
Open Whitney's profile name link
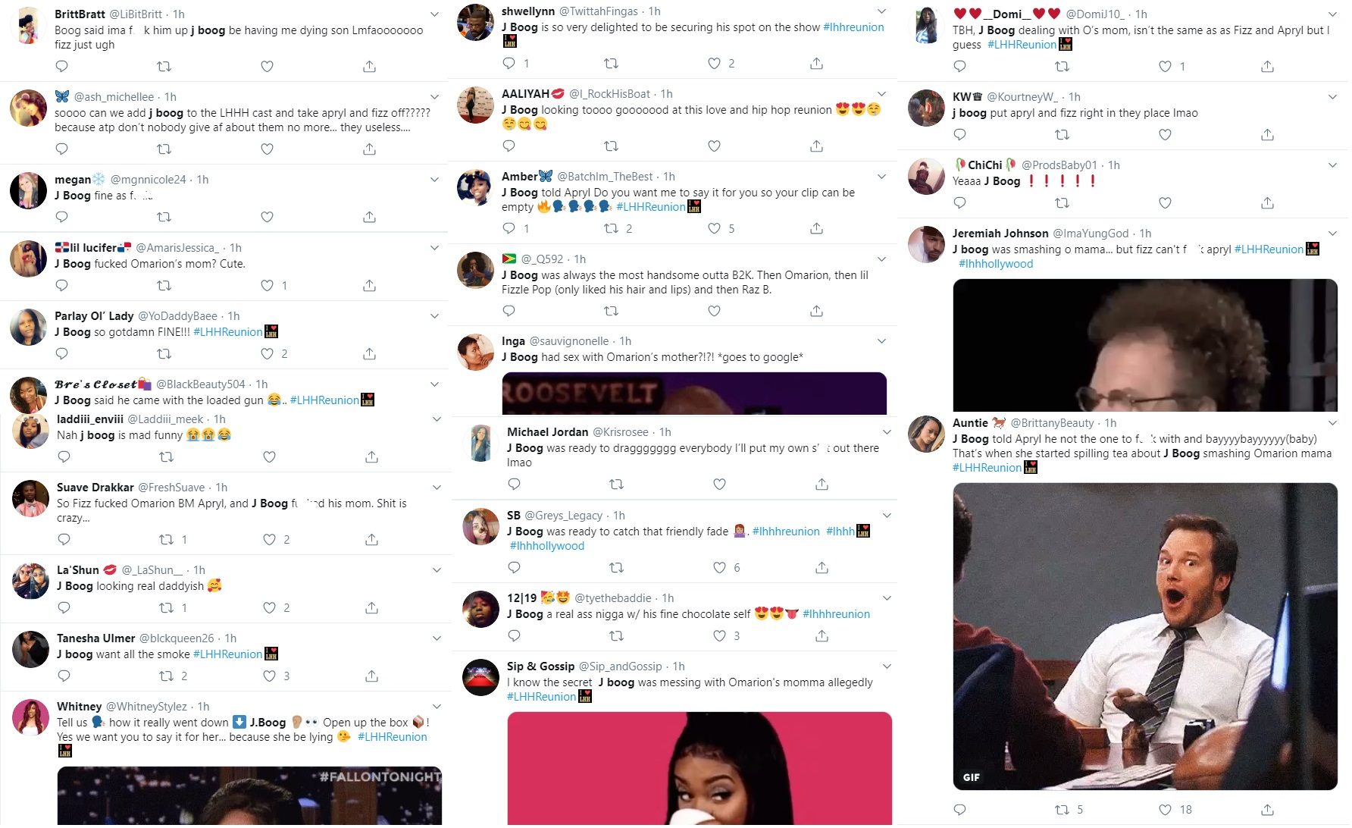pyautogui.click(x=79, y=706)
